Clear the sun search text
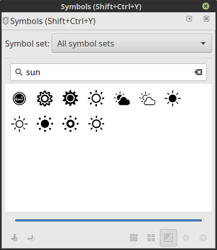This screenshot has height=250, width=217. tap(198, 72)
